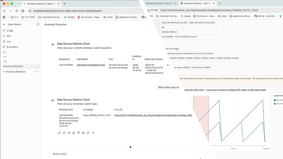The image size is (283, 159).
Task: Open 검색 search in sidebar
Action: click(x=7, y=36)
